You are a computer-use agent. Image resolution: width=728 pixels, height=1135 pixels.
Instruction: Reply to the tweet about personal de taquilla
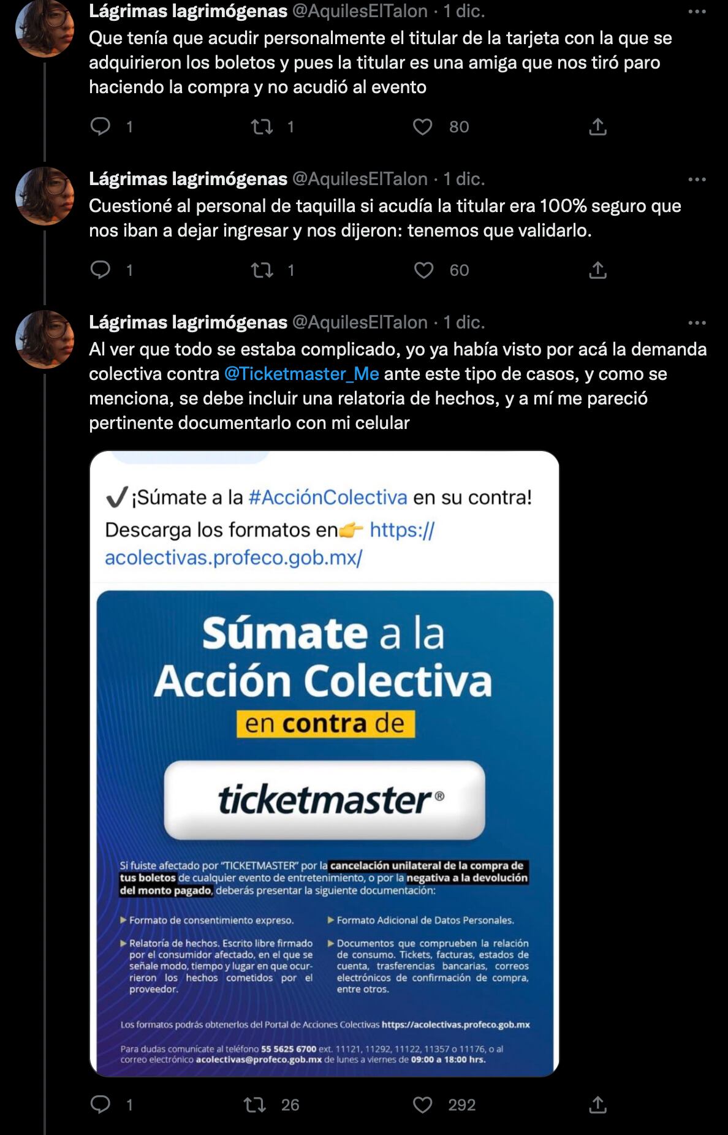pyautogui.click(x=100, y=270)
